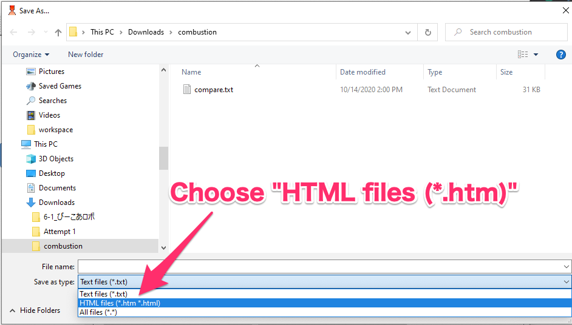Go up one folder level

tap(58, 32)
